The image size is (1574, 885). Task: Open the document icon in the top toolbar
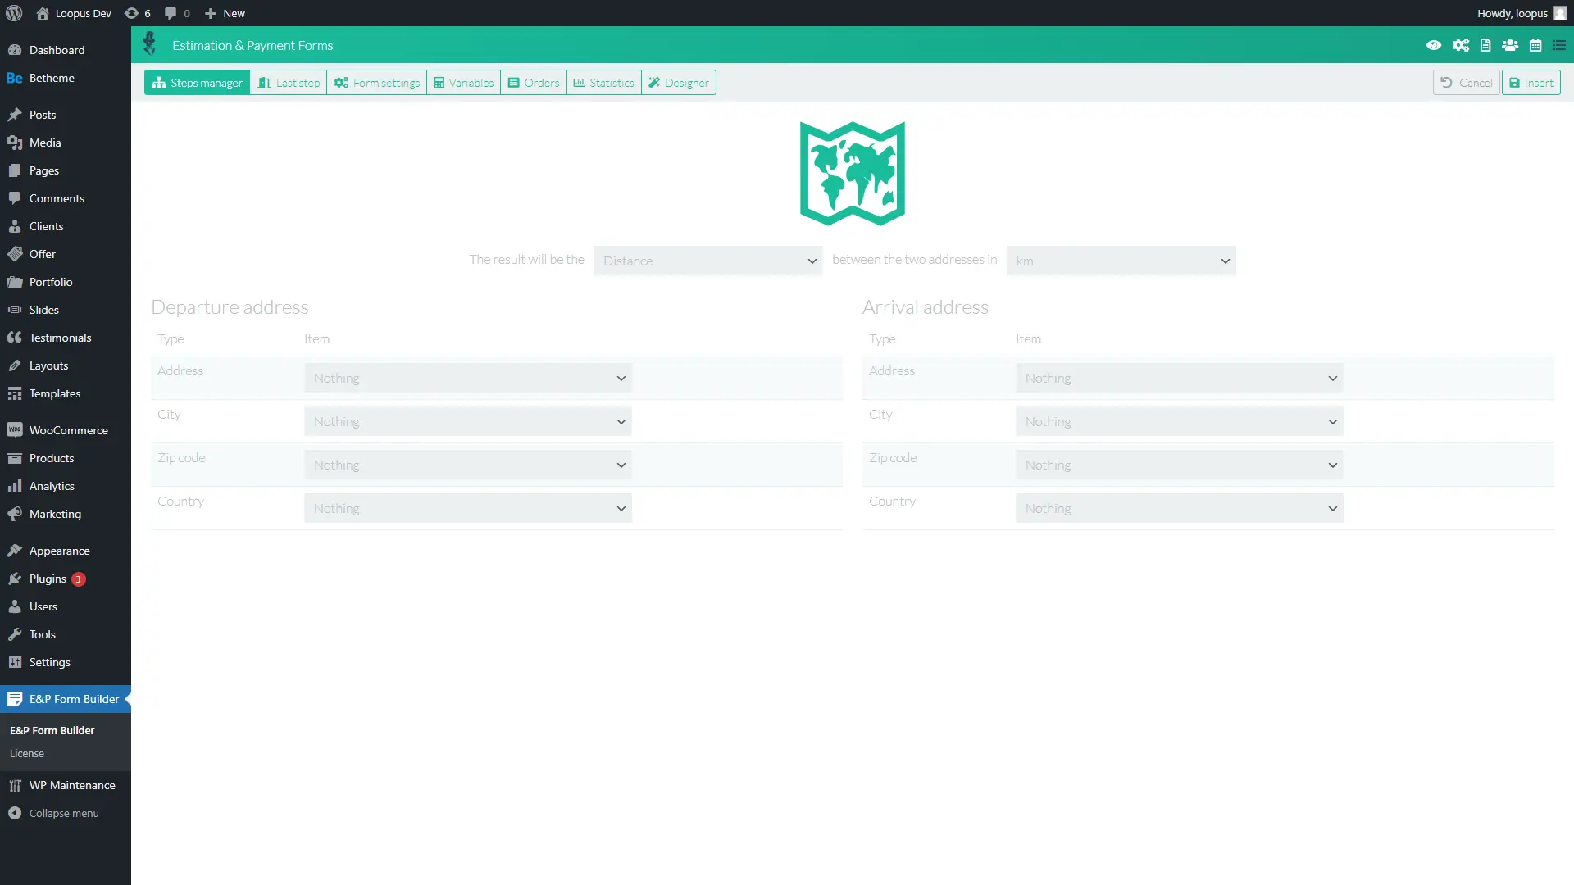click(1485, 45)
